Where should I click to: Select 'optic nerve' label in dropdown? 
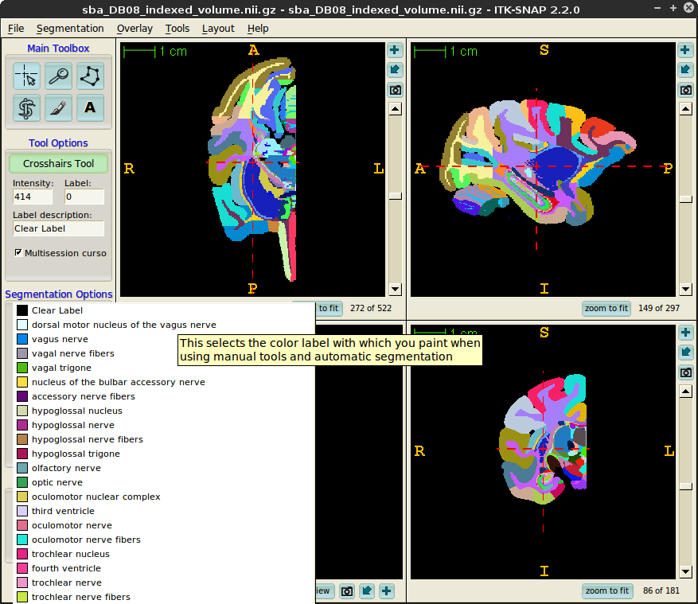57,482
